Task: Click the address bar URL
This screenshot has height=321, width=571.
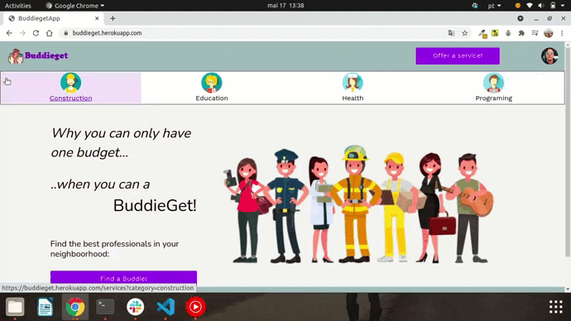Action: point(107,33)
